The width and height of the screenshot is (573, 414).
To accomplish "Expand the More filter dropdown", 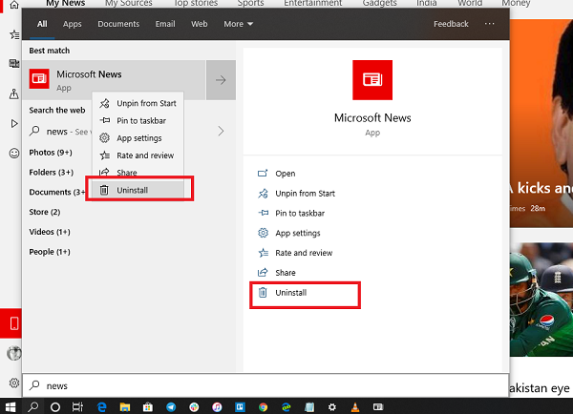I will point(237,24).
